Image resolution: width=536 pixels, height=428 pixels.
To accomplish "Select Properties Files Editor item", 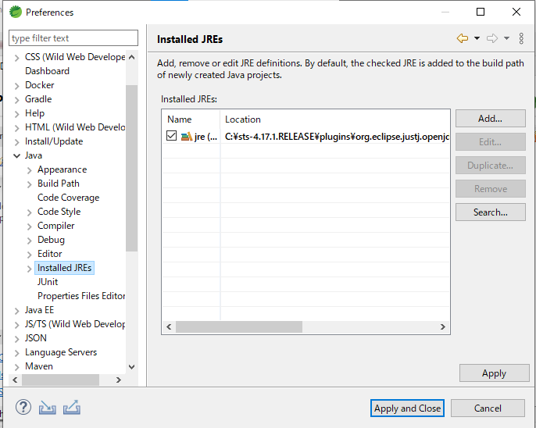I will (x=81, y=296).
